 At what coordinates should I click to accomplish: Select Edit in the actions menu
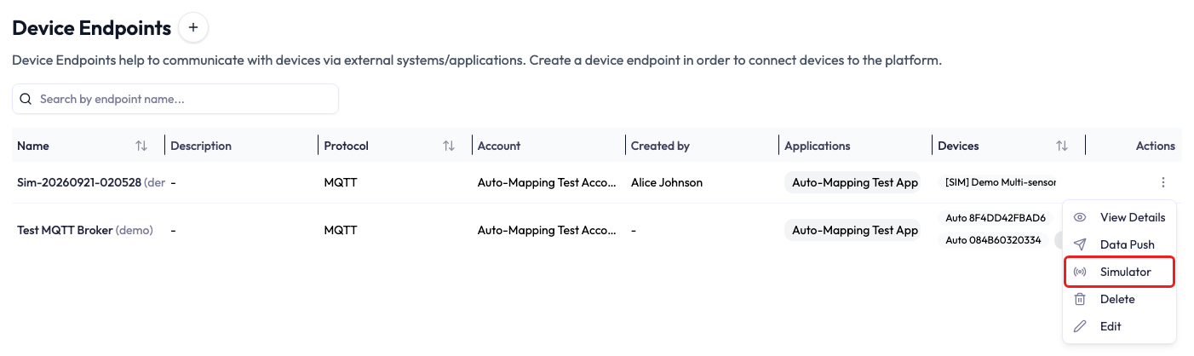point(1120,326)
